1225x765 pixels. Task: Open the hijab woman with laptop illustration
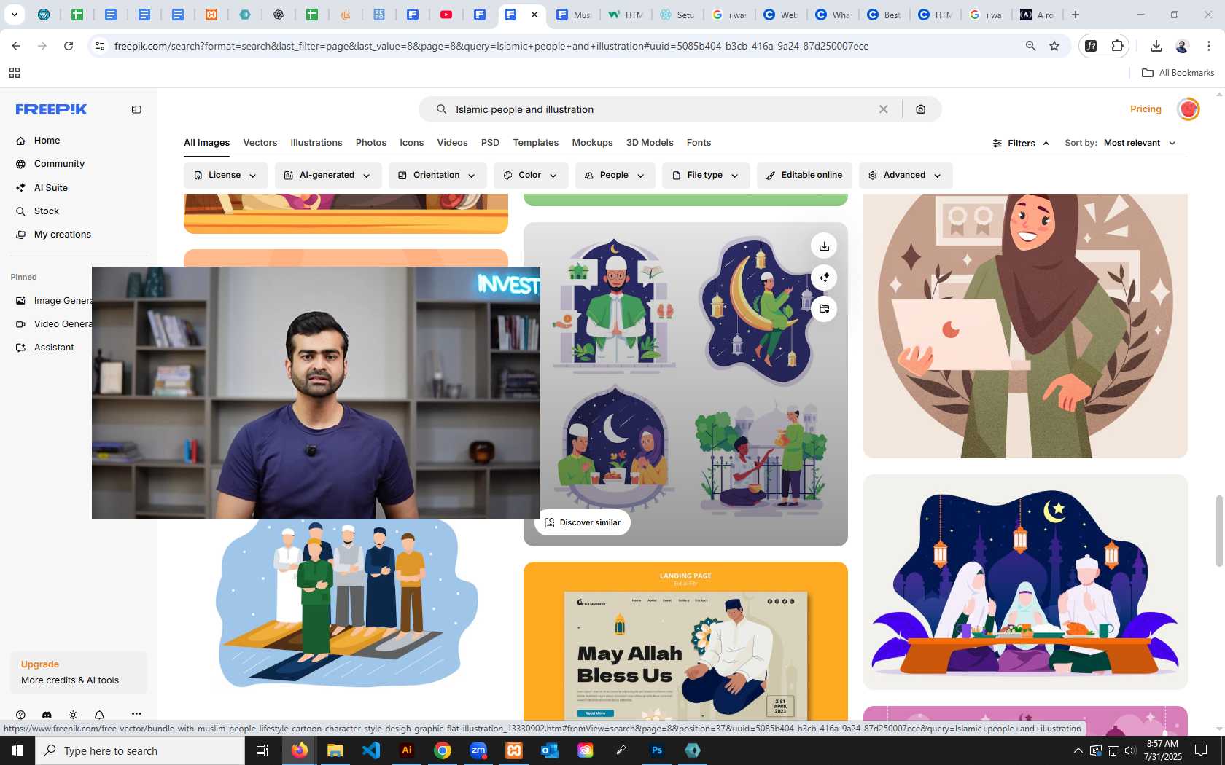click(1025, 326)
